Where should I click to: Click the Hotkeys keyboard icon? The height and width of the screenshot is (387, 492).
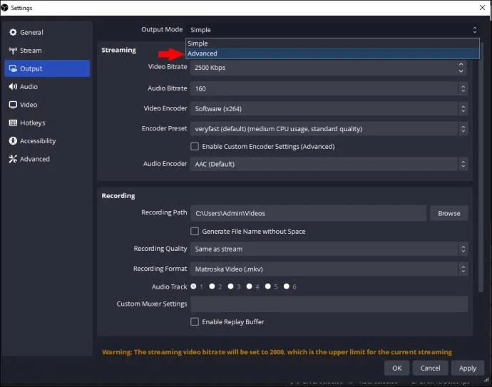[13, 123]
